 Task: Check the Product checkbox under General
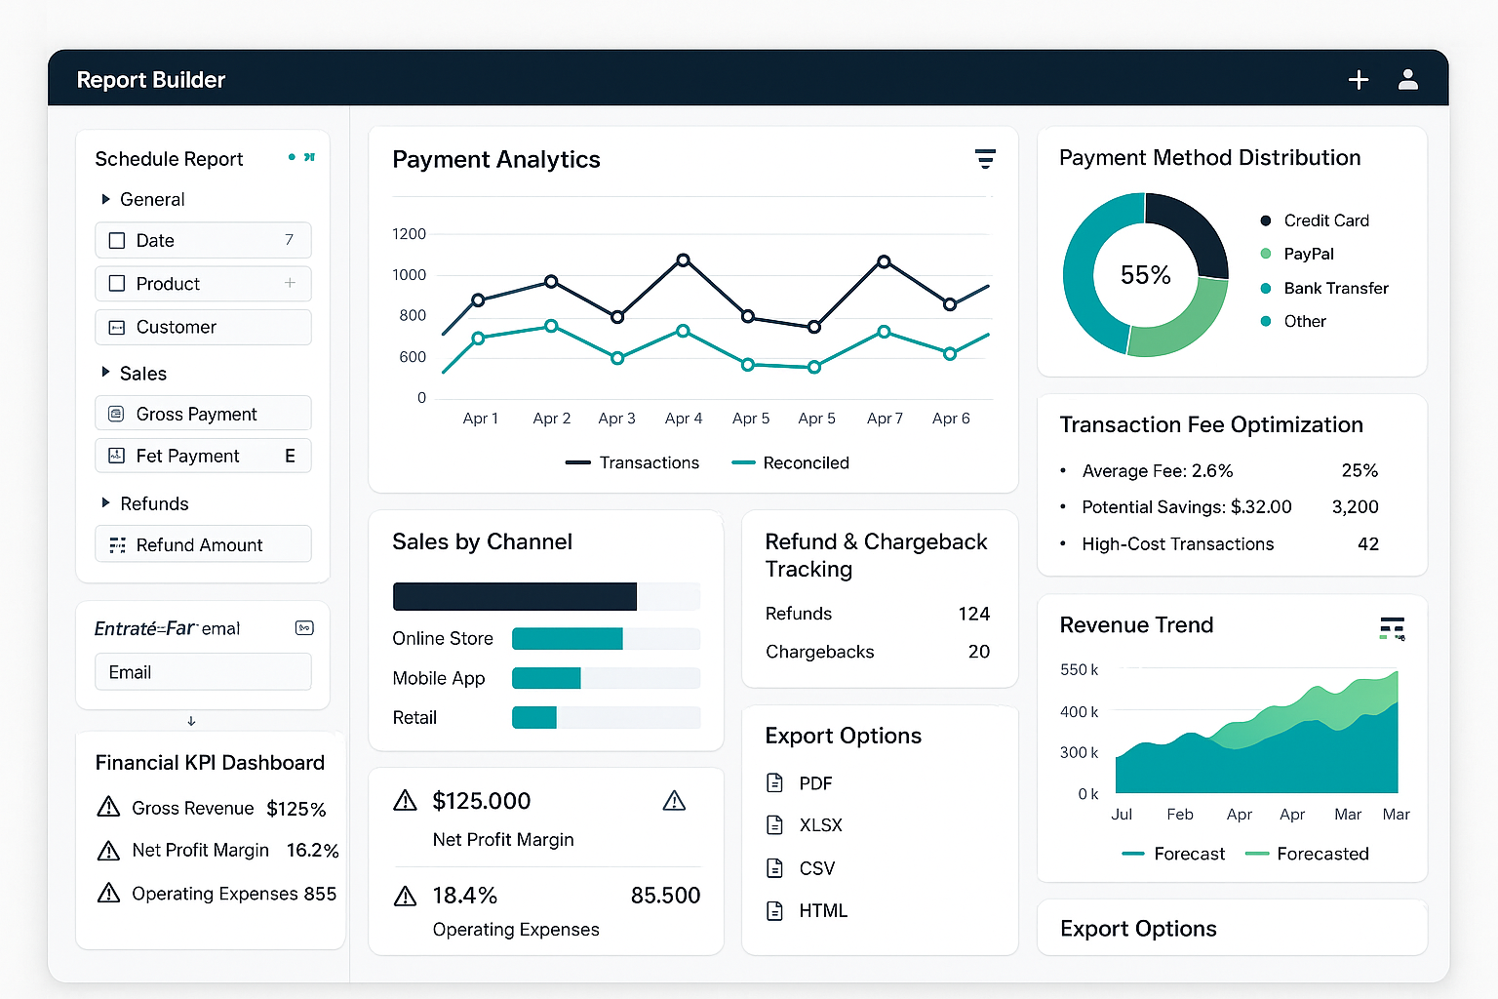coord(116,283)
